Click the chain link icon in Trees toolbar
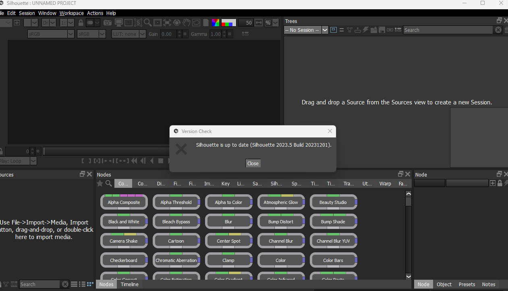508x291 pixels. click(390, 30)
